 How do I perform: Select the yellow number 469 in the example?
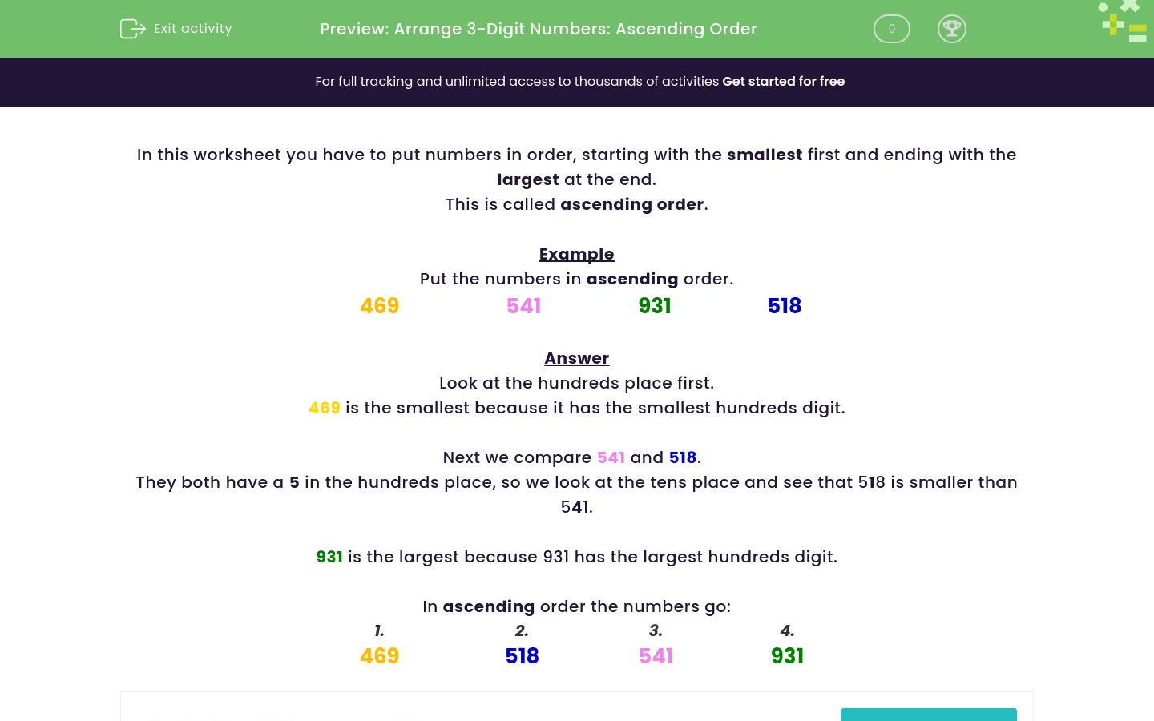[379, 306]
